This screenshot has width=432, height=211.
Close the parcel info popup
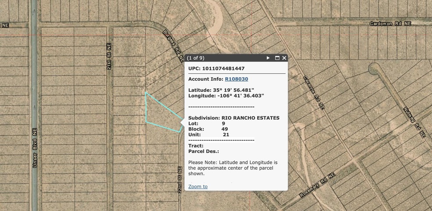point(284,58)
